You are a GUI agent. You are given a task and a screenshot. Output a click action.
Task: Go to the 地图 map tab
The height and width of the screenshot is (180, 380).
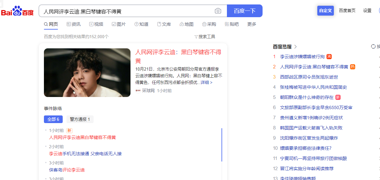click(x=186, y=24)
